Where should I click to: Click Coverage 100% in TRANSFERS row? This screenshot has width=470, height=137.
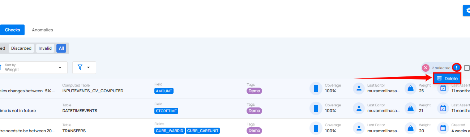coord(333,128)
